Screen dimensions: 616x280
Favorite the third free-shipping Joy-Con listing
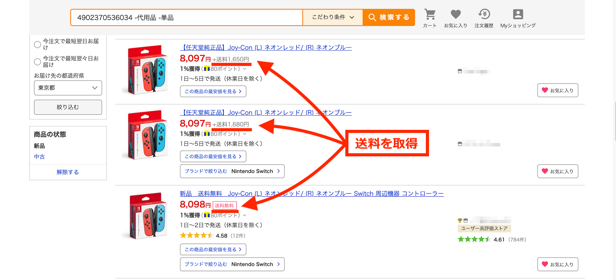[558, 264]
